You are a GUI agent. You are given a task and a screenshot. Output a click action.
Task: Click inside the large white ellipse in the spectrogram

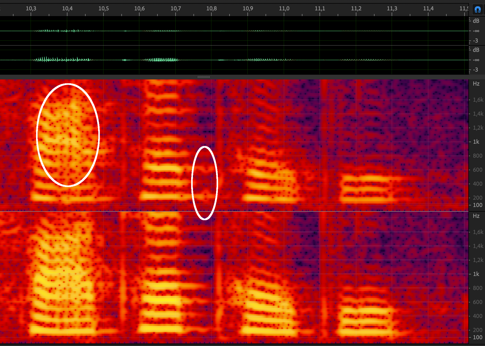click(68, 135)
